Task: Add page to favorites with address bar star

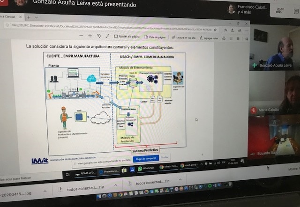Action: click(215, 30)
